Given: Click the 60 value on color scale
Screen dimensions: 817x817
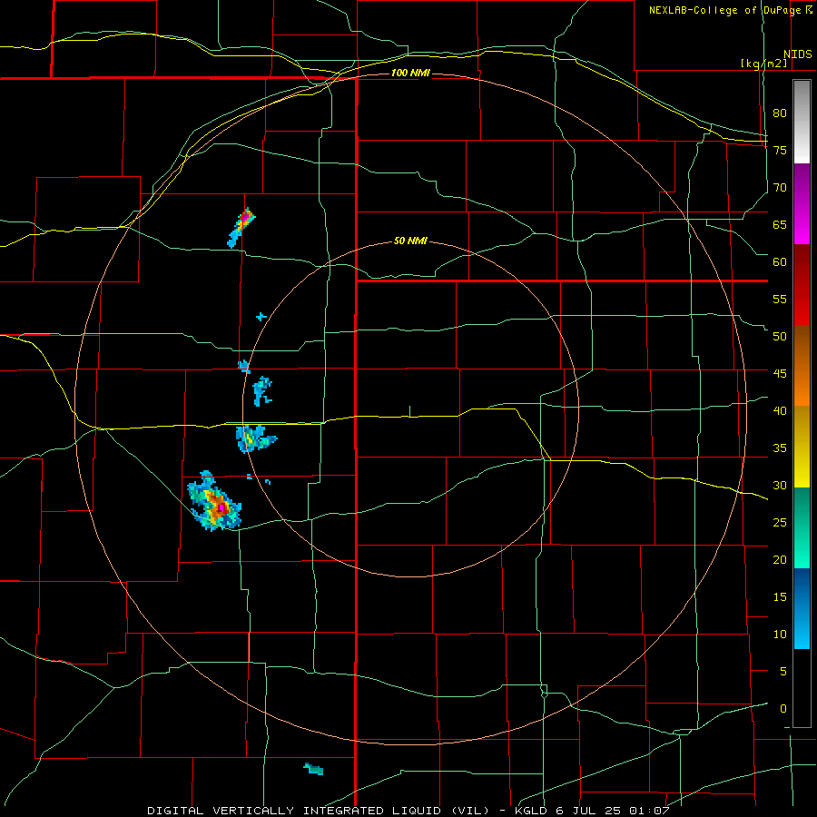Looking at the screenshot, I should (780, 261).
